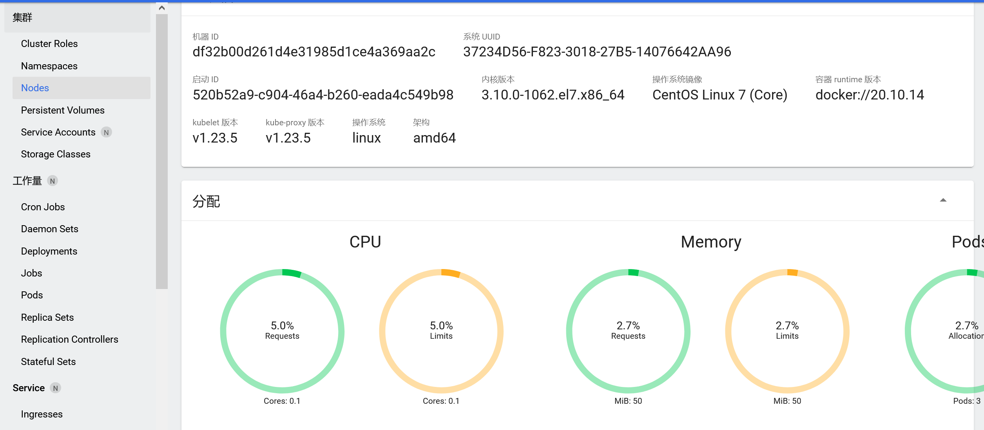Open Cluster Roles in sidebar

point(49,44)
